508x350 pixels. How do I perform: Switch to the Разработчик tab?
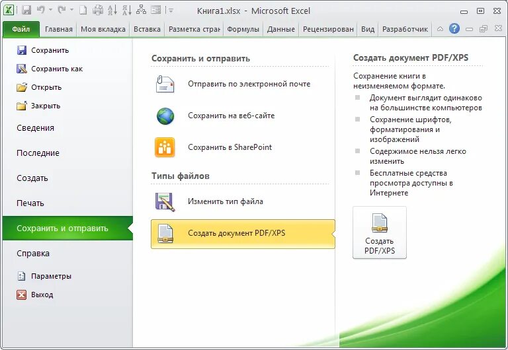pyautogui.click(x=405, y=30)
